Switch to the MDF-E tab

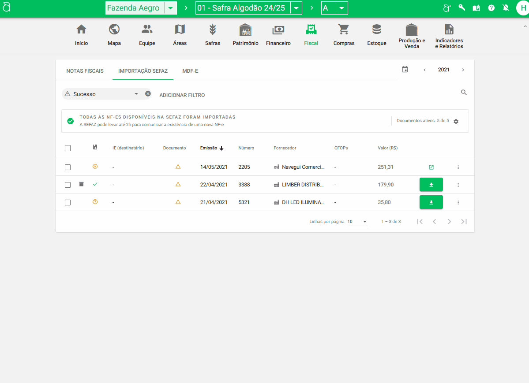coord(190,71)
